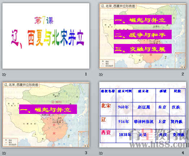189x156 pixels.
Task: Select slide 2 outline thumbnail
Action: point(142,36)
